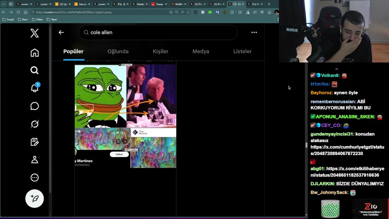Open the Grok icon in sidebar
The height and width of the screenshot is (219, 389).
pyautogui.click(x=35, y=124)
